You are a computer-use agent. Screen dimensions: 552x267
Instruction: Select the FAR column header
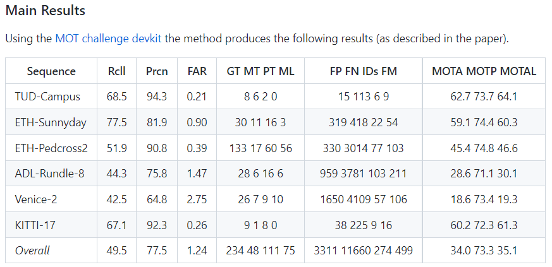(x=197, y=71)
